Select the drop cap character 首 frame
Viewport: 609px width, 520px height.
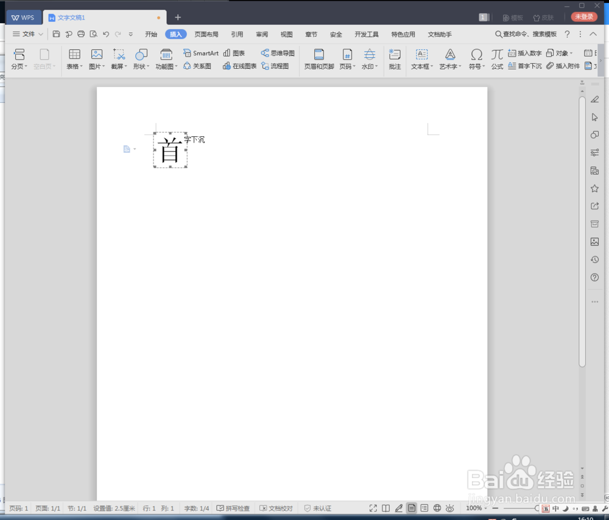tap(170, 150)
